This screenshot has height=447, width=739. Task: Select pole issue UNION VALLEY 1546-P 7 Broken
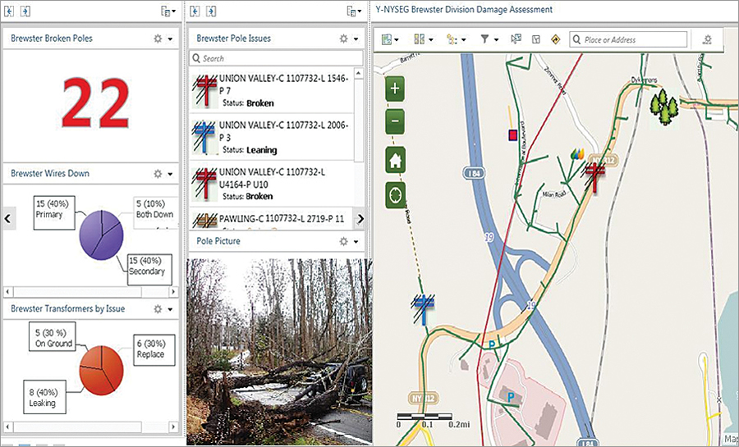point(272,90)
